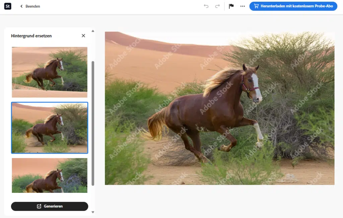Click Herunterladen mit kostenlosem Probe-Abo button
This screenshot has height=218, width=343.
[293, 6]
